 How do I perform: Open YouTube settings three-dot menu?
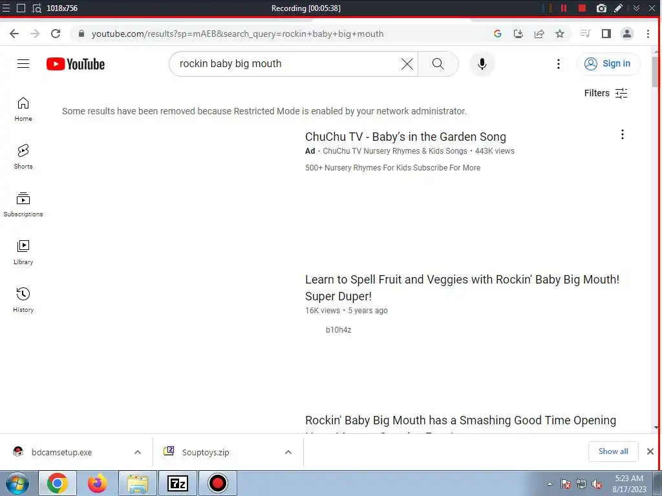(x=558, y=64)
